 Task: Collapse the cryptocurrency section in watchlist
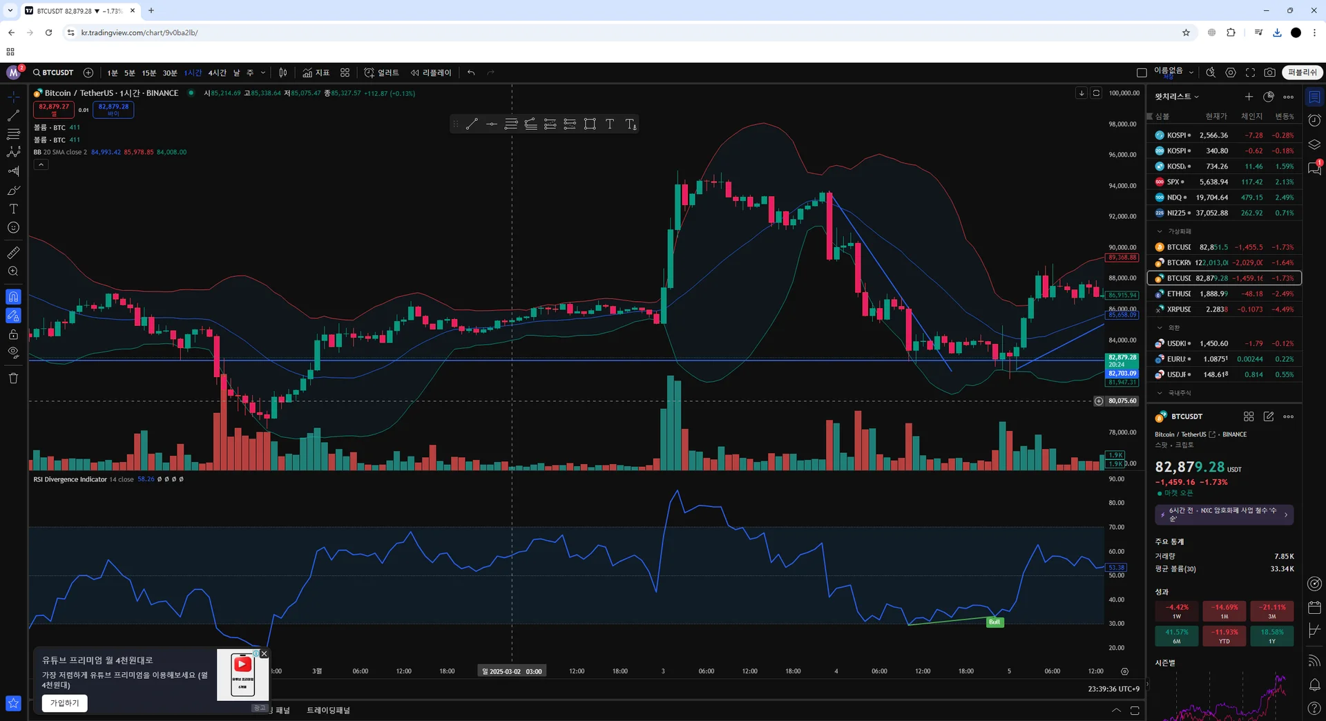click(x=1160, y=231)
